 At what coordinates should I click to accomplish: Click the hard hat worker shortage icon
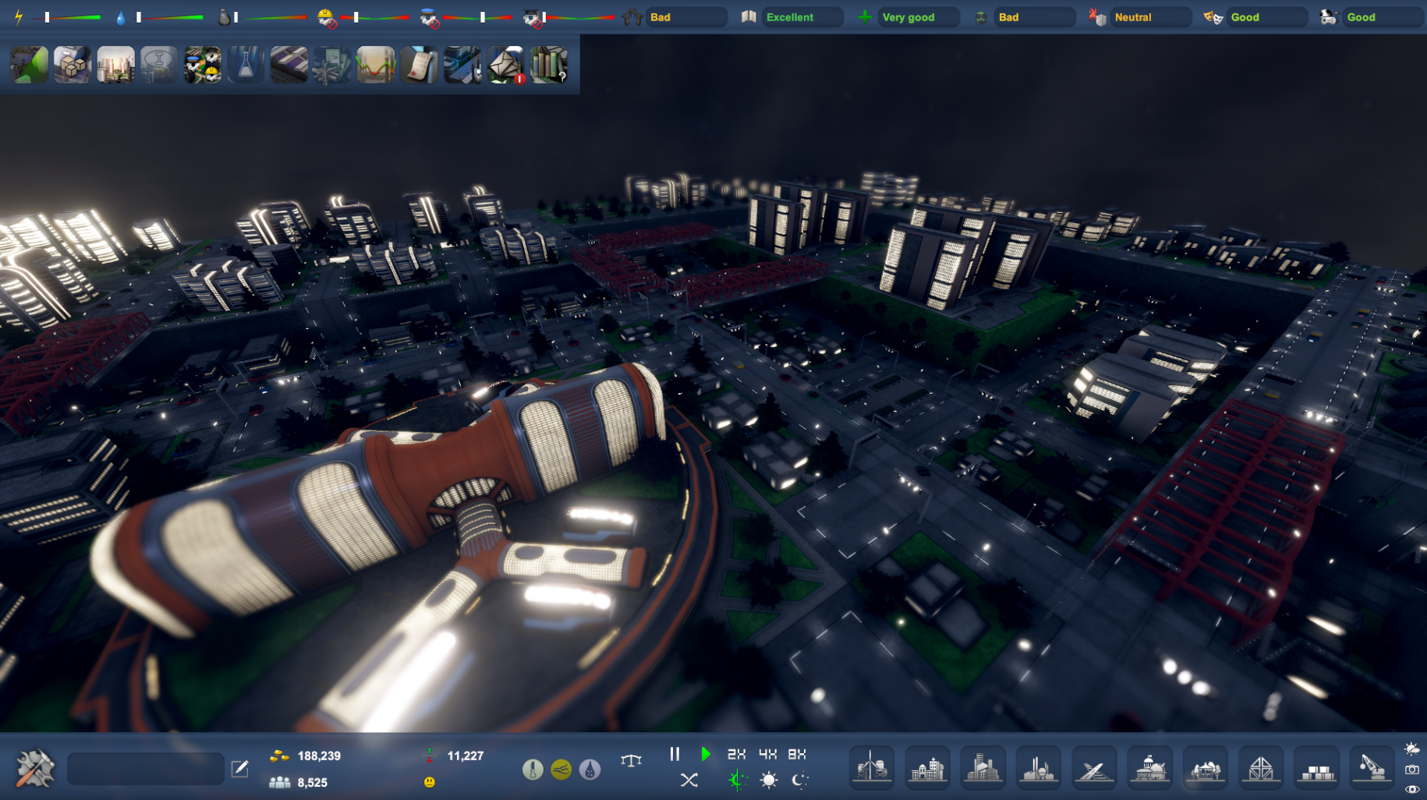(327, 17)
